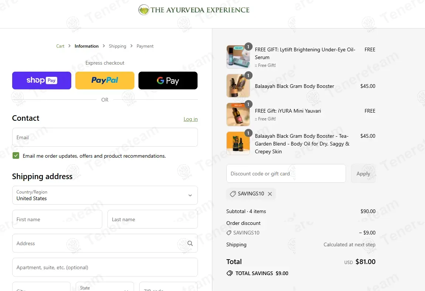Image resolution: width=425 pixels, height=291 pixels.
Task: Focus the Apartment, suite field
Action: point(105,267)
